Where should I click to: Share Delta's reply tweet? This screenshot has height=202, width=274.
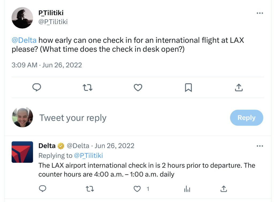[x=224, y=189]
